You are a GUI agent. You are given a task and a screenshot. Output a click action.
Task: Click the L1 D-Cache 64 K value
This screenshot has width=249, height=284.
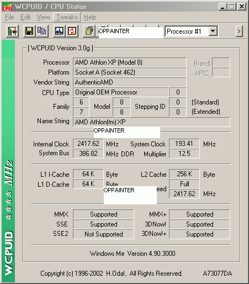88,184
